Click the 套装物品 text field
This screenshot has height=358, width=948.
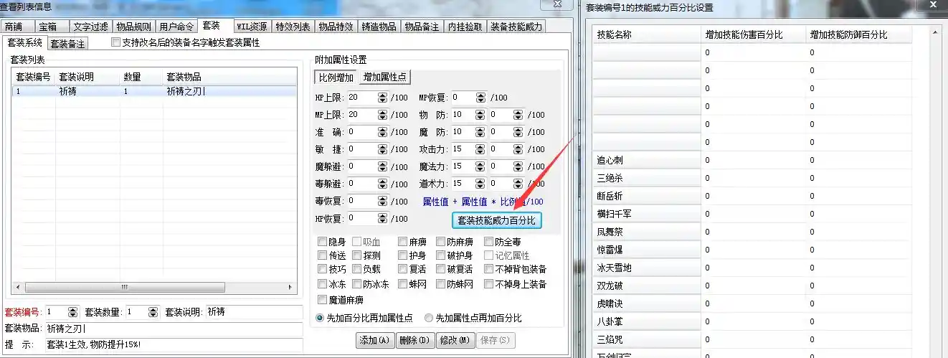(x=174, y=329)
